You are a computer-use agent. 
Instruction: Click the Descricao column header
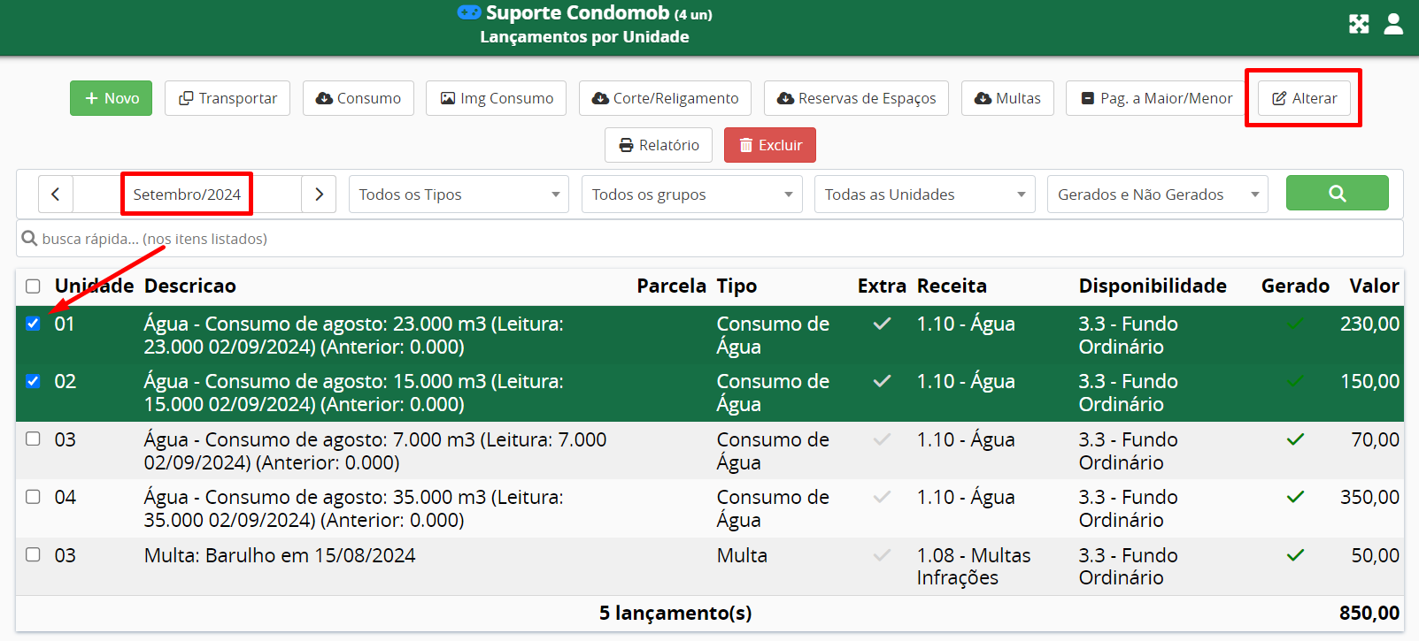pos(189,286)
